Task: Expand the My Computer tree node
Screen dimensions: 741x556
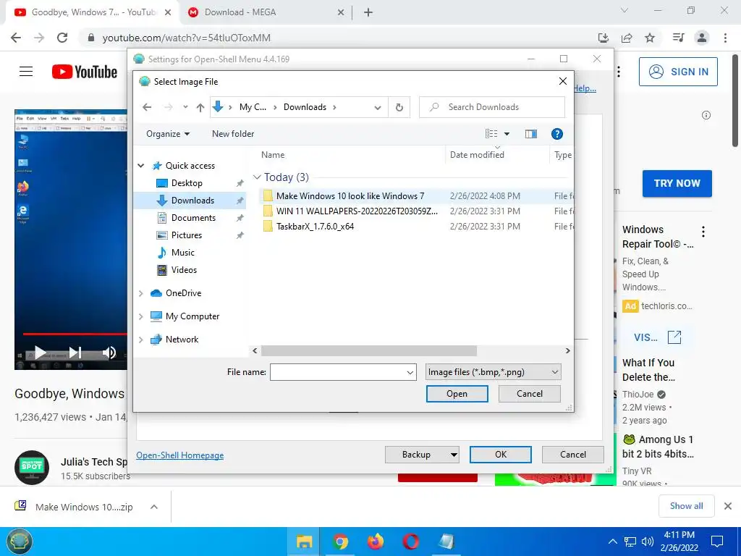Action: [141, 316]
